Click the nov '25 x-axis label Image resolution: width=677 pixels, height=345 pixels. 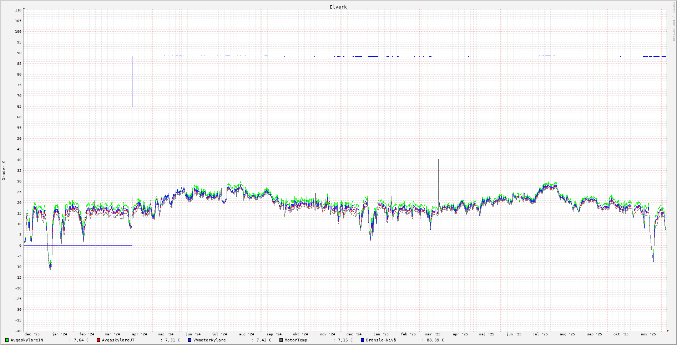pos(648,334)
